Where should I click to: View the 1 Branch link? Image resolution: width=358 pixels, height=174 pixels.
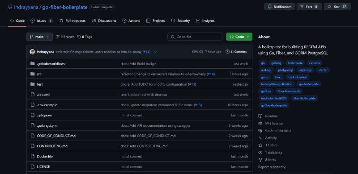point(65,37)
